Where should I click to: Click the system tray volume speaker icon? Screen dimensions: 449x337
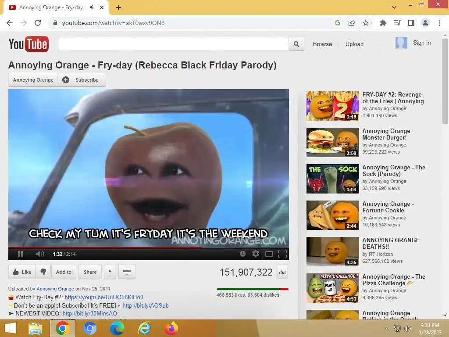tap(407, 329)
